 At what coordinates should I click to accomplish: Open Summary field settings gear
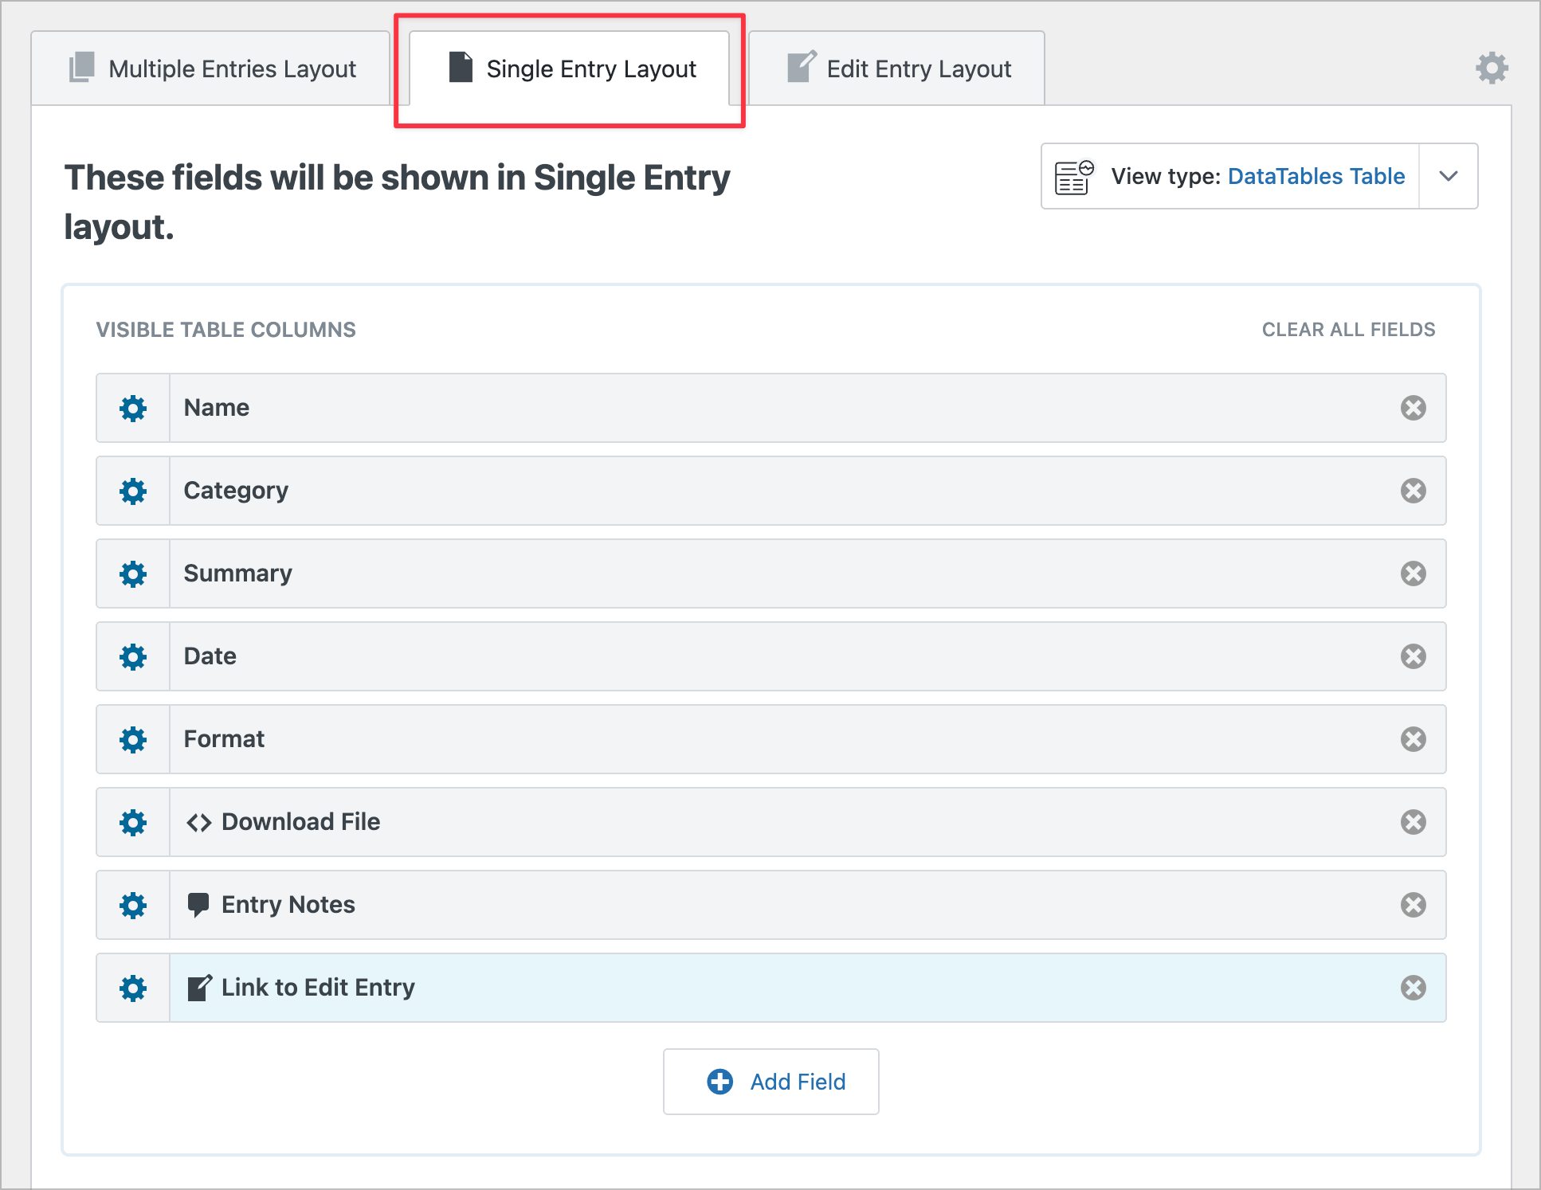click(x=133, y=574)
